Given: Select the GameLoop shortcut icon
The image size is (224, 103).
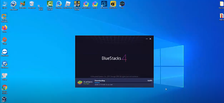Looking at the screenshot, I should tap(59, 5).
